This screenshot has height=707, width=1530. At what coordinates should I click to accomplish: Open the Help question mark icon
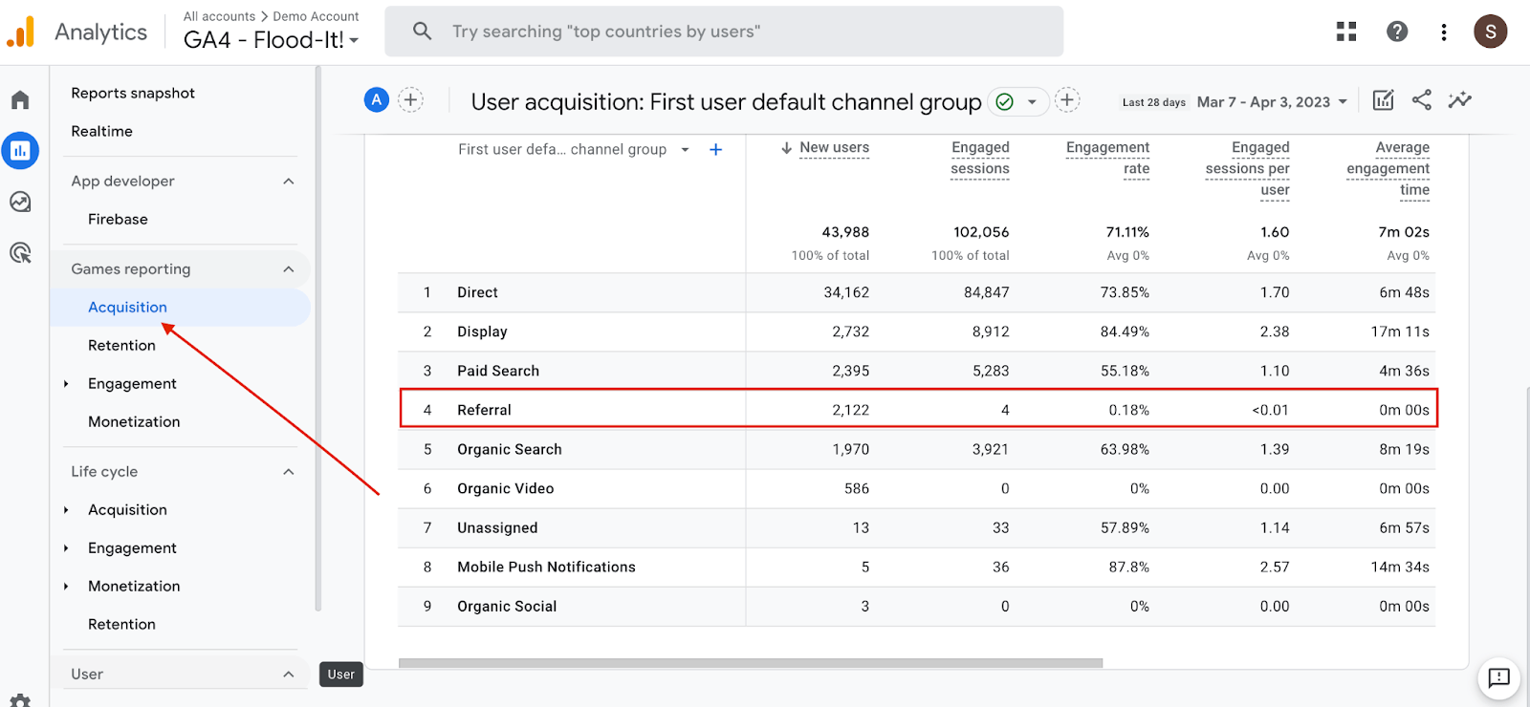[1397, 32]
